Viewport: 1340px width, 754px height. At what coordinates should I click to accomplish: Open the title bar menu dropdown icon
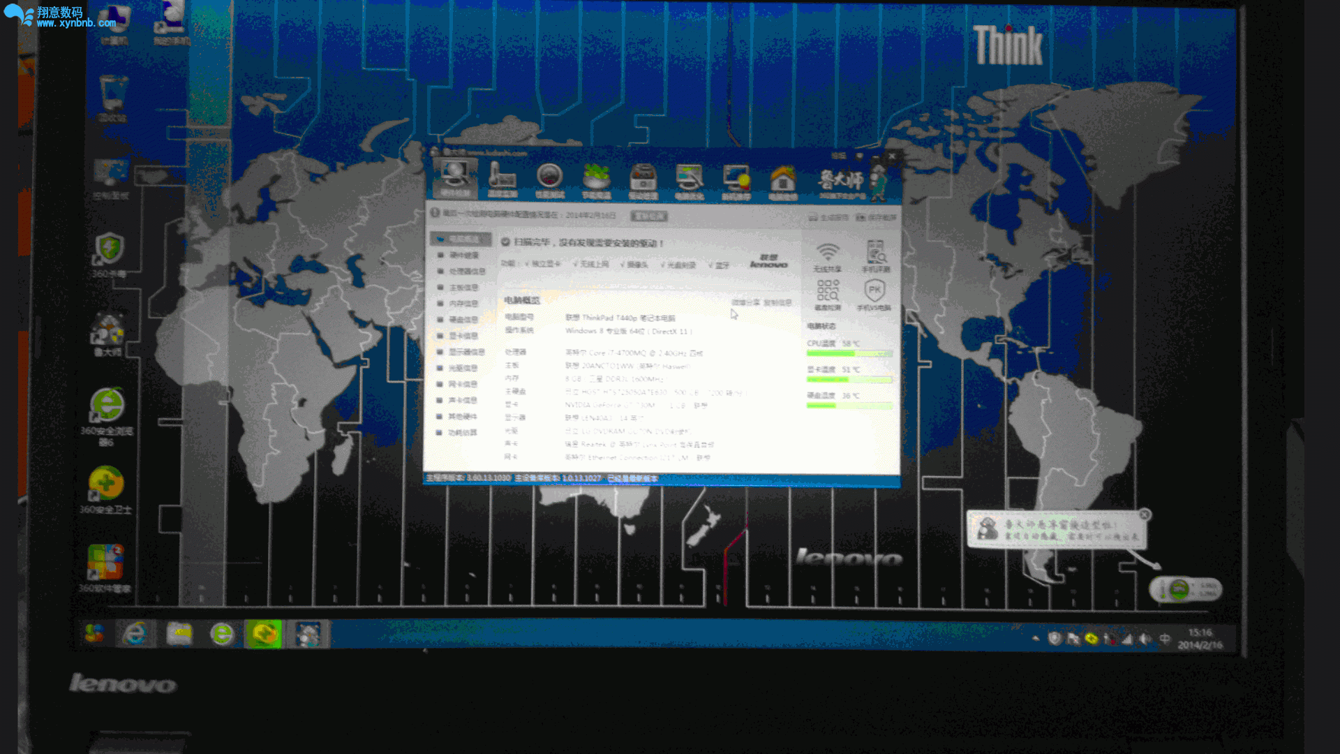coord(860,156)
